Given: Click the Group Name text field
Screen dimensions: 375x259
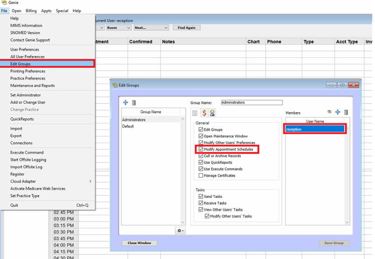Looking at the screenshot, I should (251, 103).
